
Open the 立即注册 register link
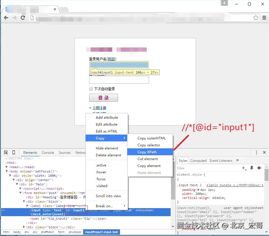coord(99,108)
